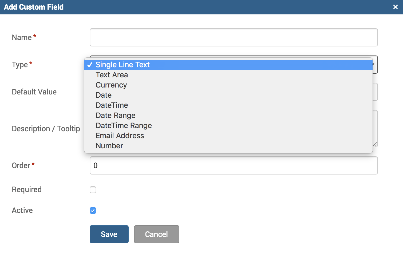Select Date Range type option
403x254 pixels.
pyautogui.click(x=116, y=116)
